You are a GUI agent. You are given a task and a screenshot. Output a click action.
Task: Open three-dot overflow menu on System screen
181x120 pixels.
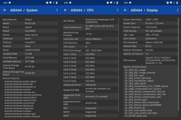[57, 10]
